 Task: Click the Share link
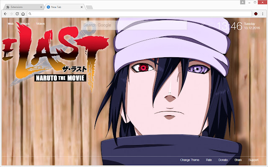pyautogui.click(x=238, y=160)
